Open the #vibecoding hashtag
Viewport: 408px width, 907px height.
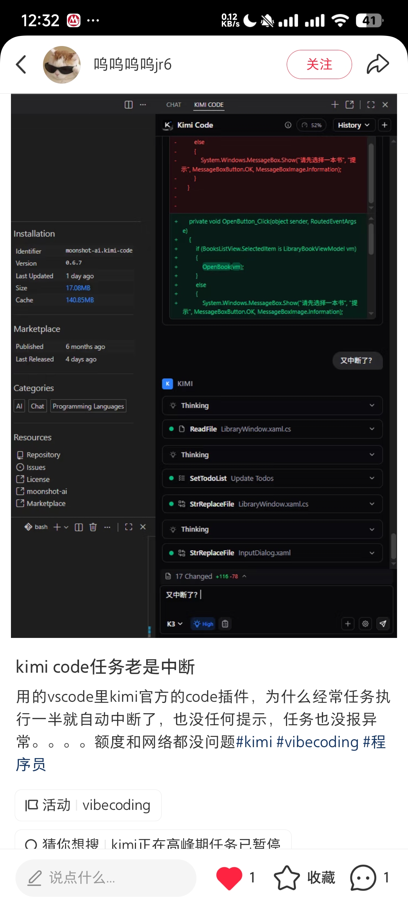click(318, 742)
